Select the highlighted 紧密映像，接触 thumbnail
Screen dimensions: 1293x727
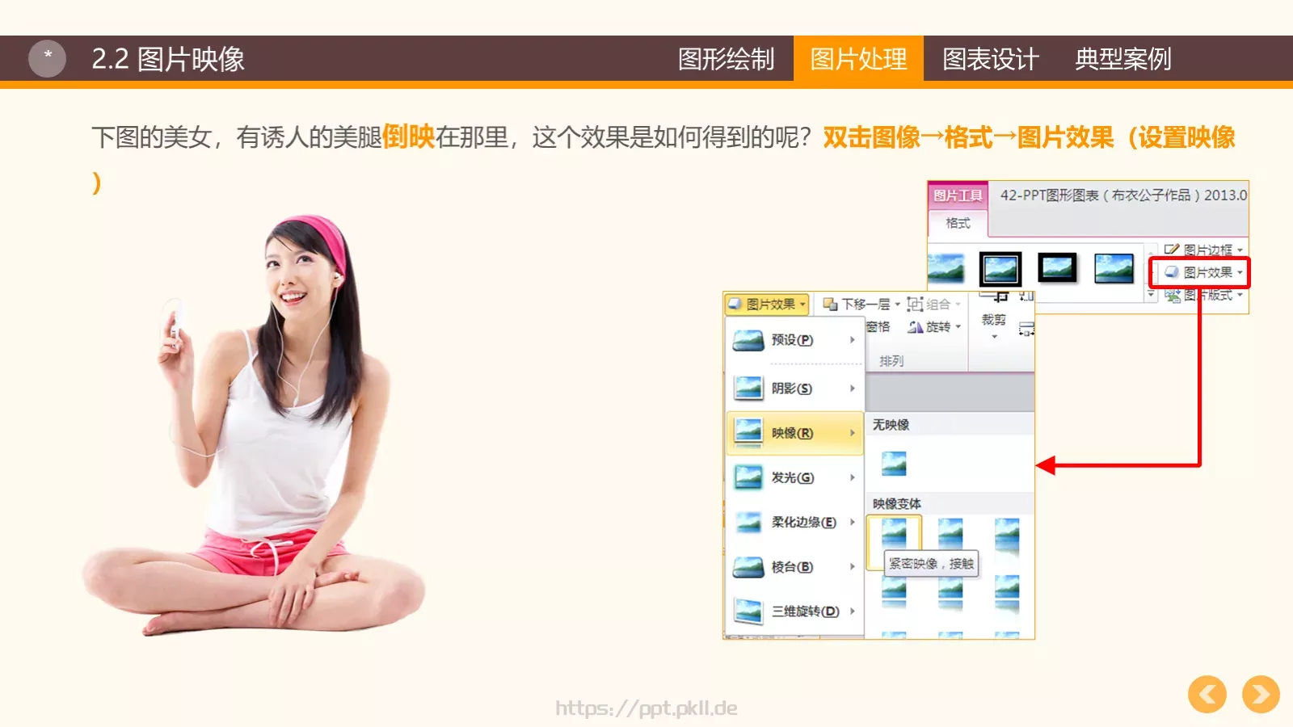coord(894,535)
